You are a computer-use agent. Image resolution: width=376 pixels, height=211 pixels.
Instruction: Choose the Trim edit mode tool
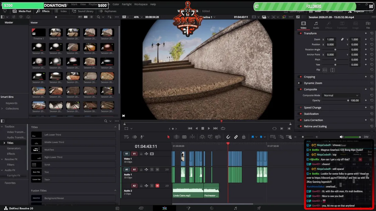pyautogui.click(x=177, y=137)
